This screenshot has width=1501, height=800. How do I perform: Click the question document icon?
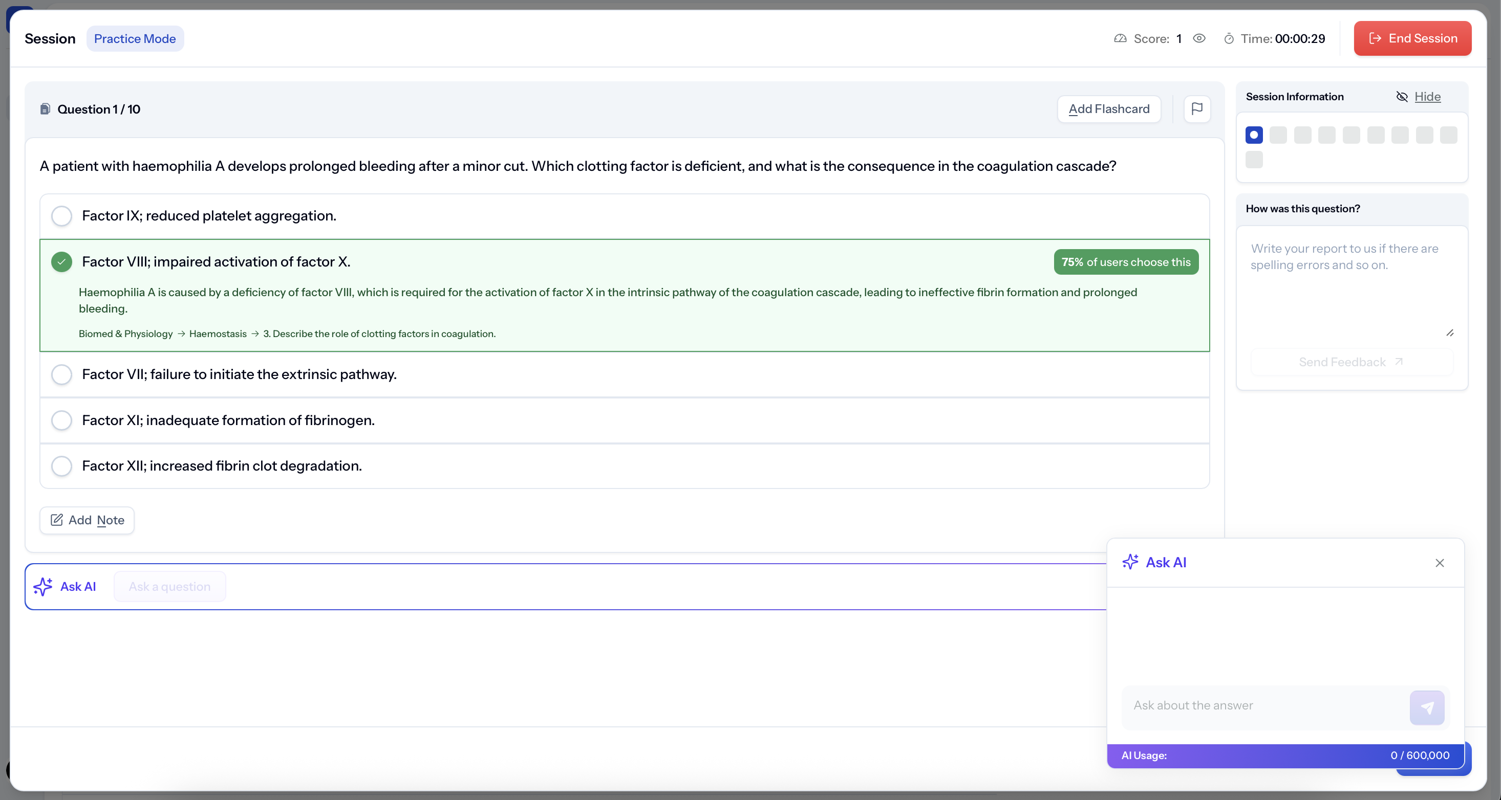click(45, 109)
